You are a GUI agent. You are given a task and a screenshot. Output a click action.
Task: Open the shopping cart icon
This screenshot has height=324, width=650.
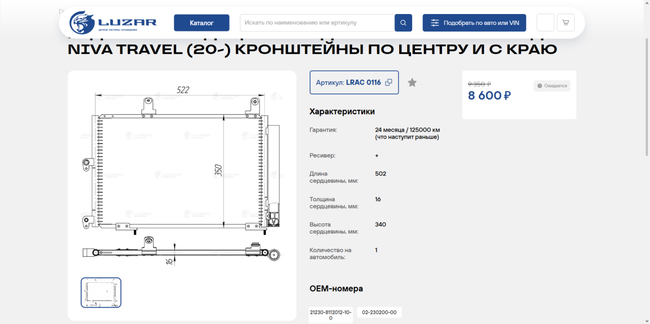(x=565, y=23)
